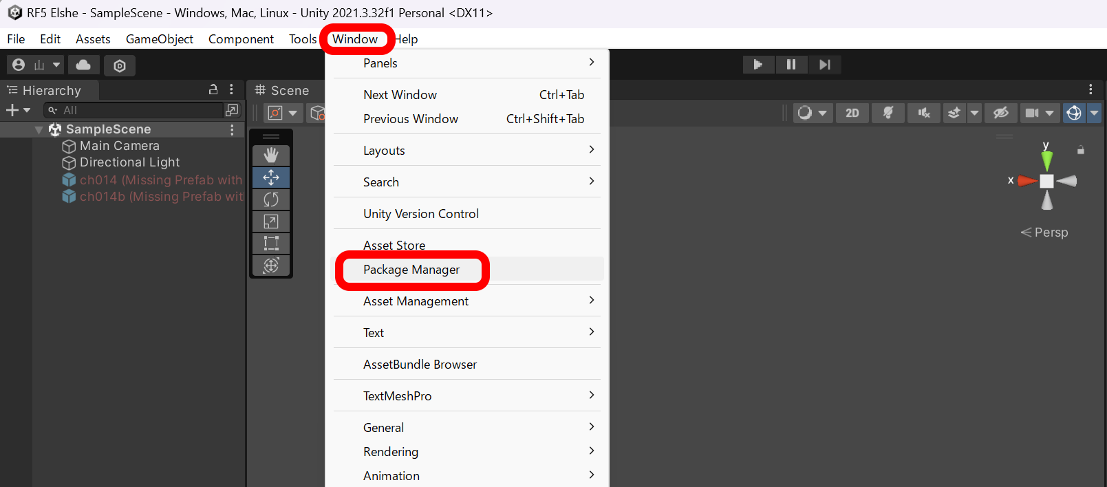Screen dimensions: 1107x487
Task: Open the create object plus dropdown arrow
Action: pos(27,110)
